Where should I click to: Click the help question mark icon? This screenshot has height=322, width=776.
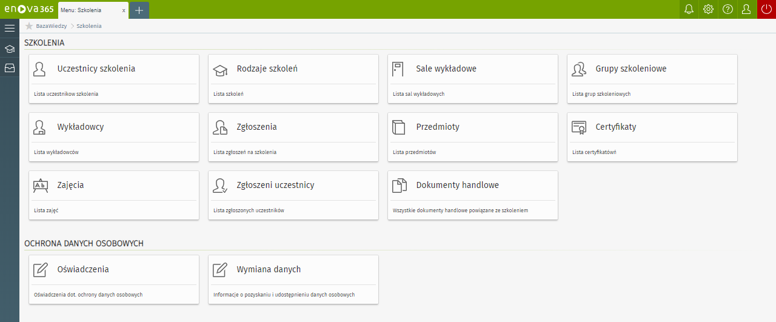click(727, 10)
